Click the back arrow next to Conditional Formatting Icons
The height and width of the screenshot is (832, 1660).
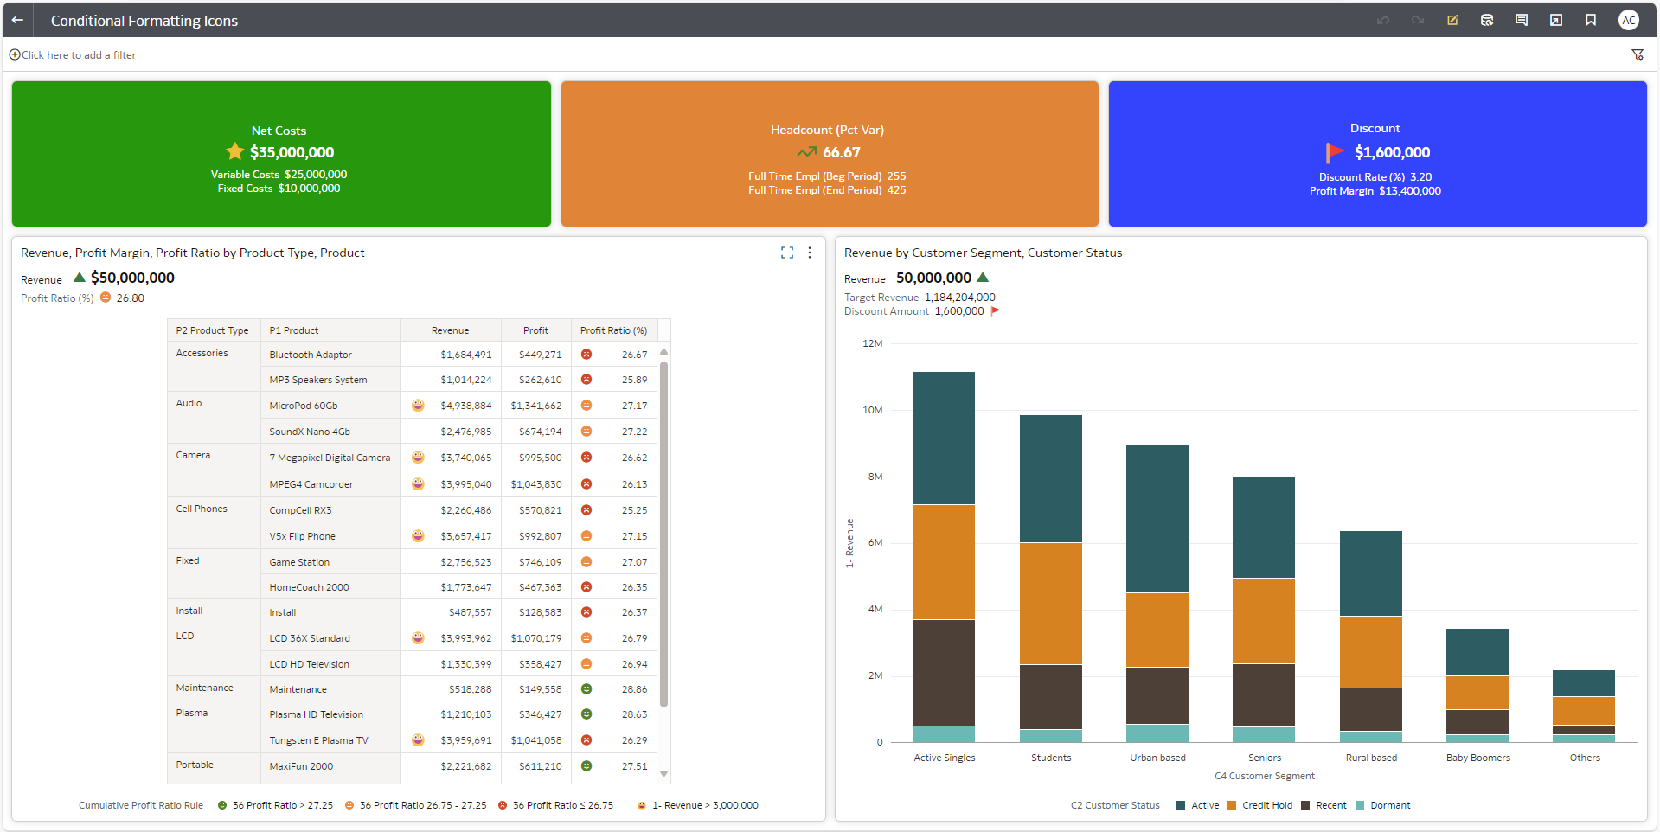pos(18,20)
